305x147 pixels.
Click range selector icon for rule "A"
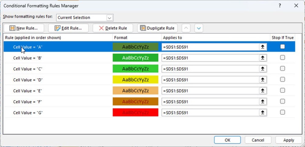pyautogui.click(x=262, y=47)
